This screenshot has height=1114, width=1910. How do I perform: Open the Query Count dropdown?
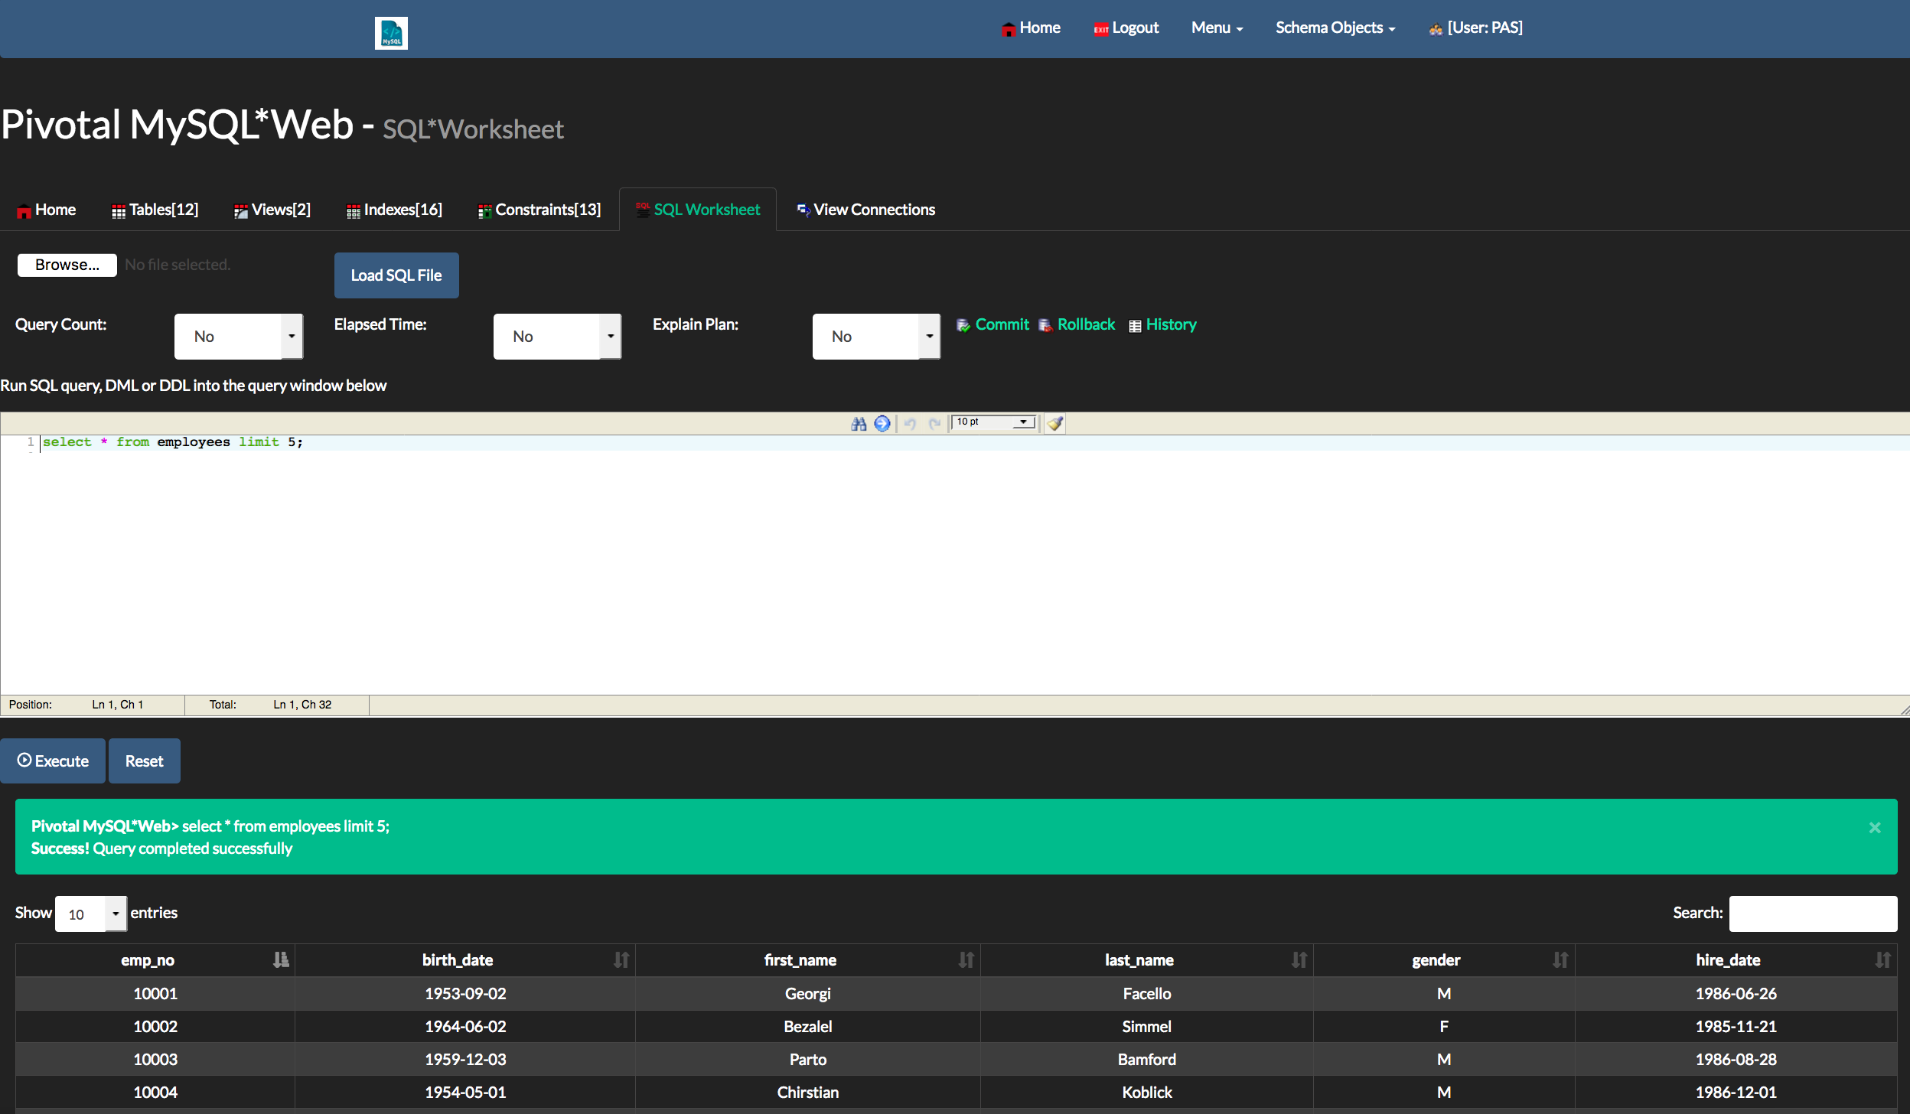239,337
